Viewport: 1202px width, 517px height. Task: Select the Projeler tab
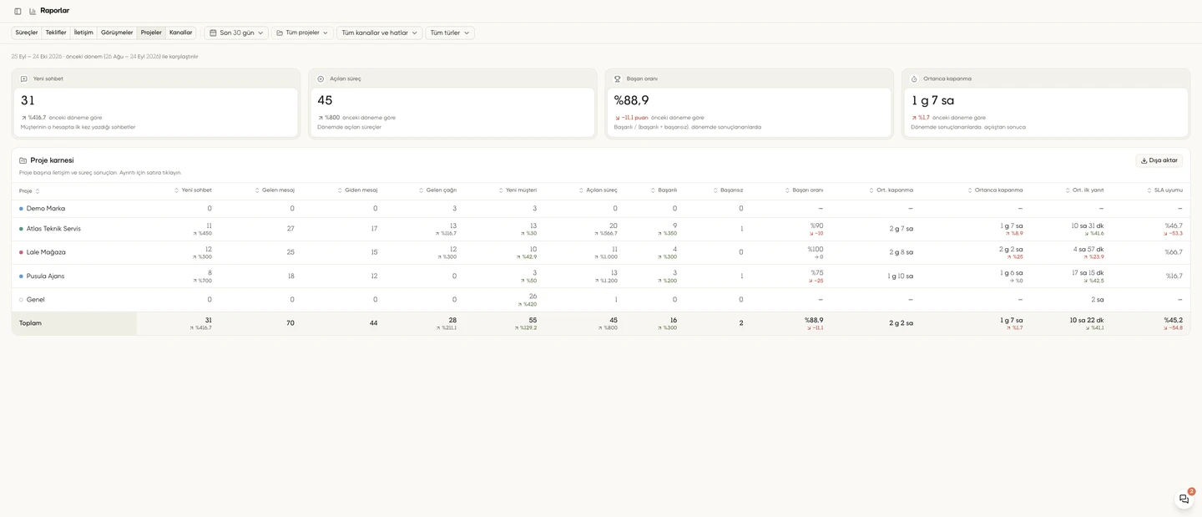coord(151,33)
